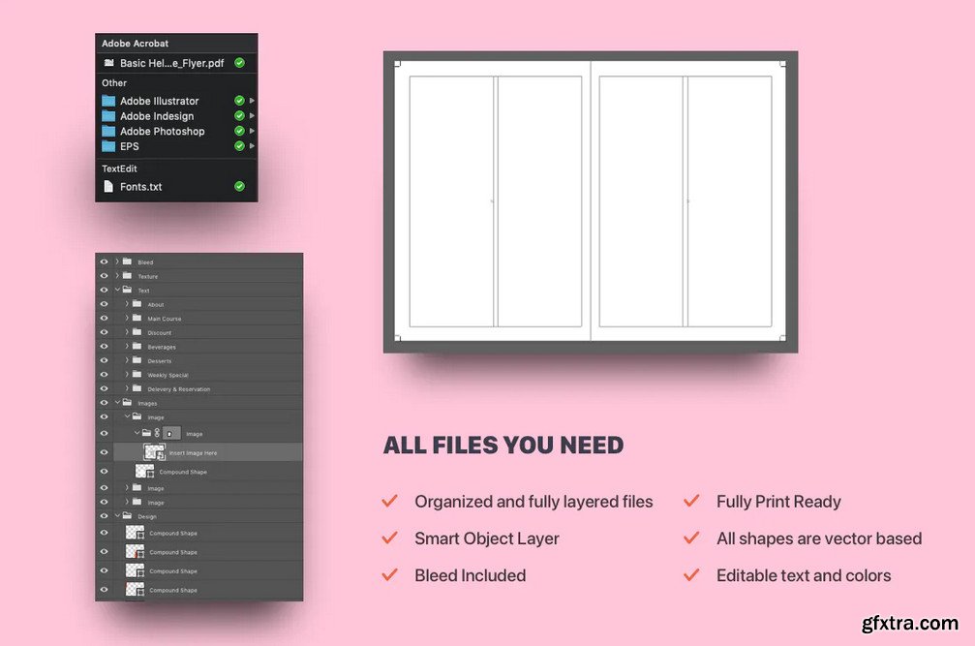Click the Adobe Photoshop folder icon
975x646 pixels.
(x=108, y=132)
